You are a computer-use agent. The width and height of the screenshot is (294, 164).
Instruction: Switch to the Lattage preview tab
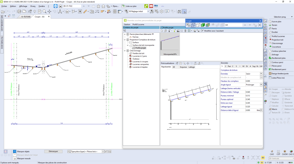point(191,67)
